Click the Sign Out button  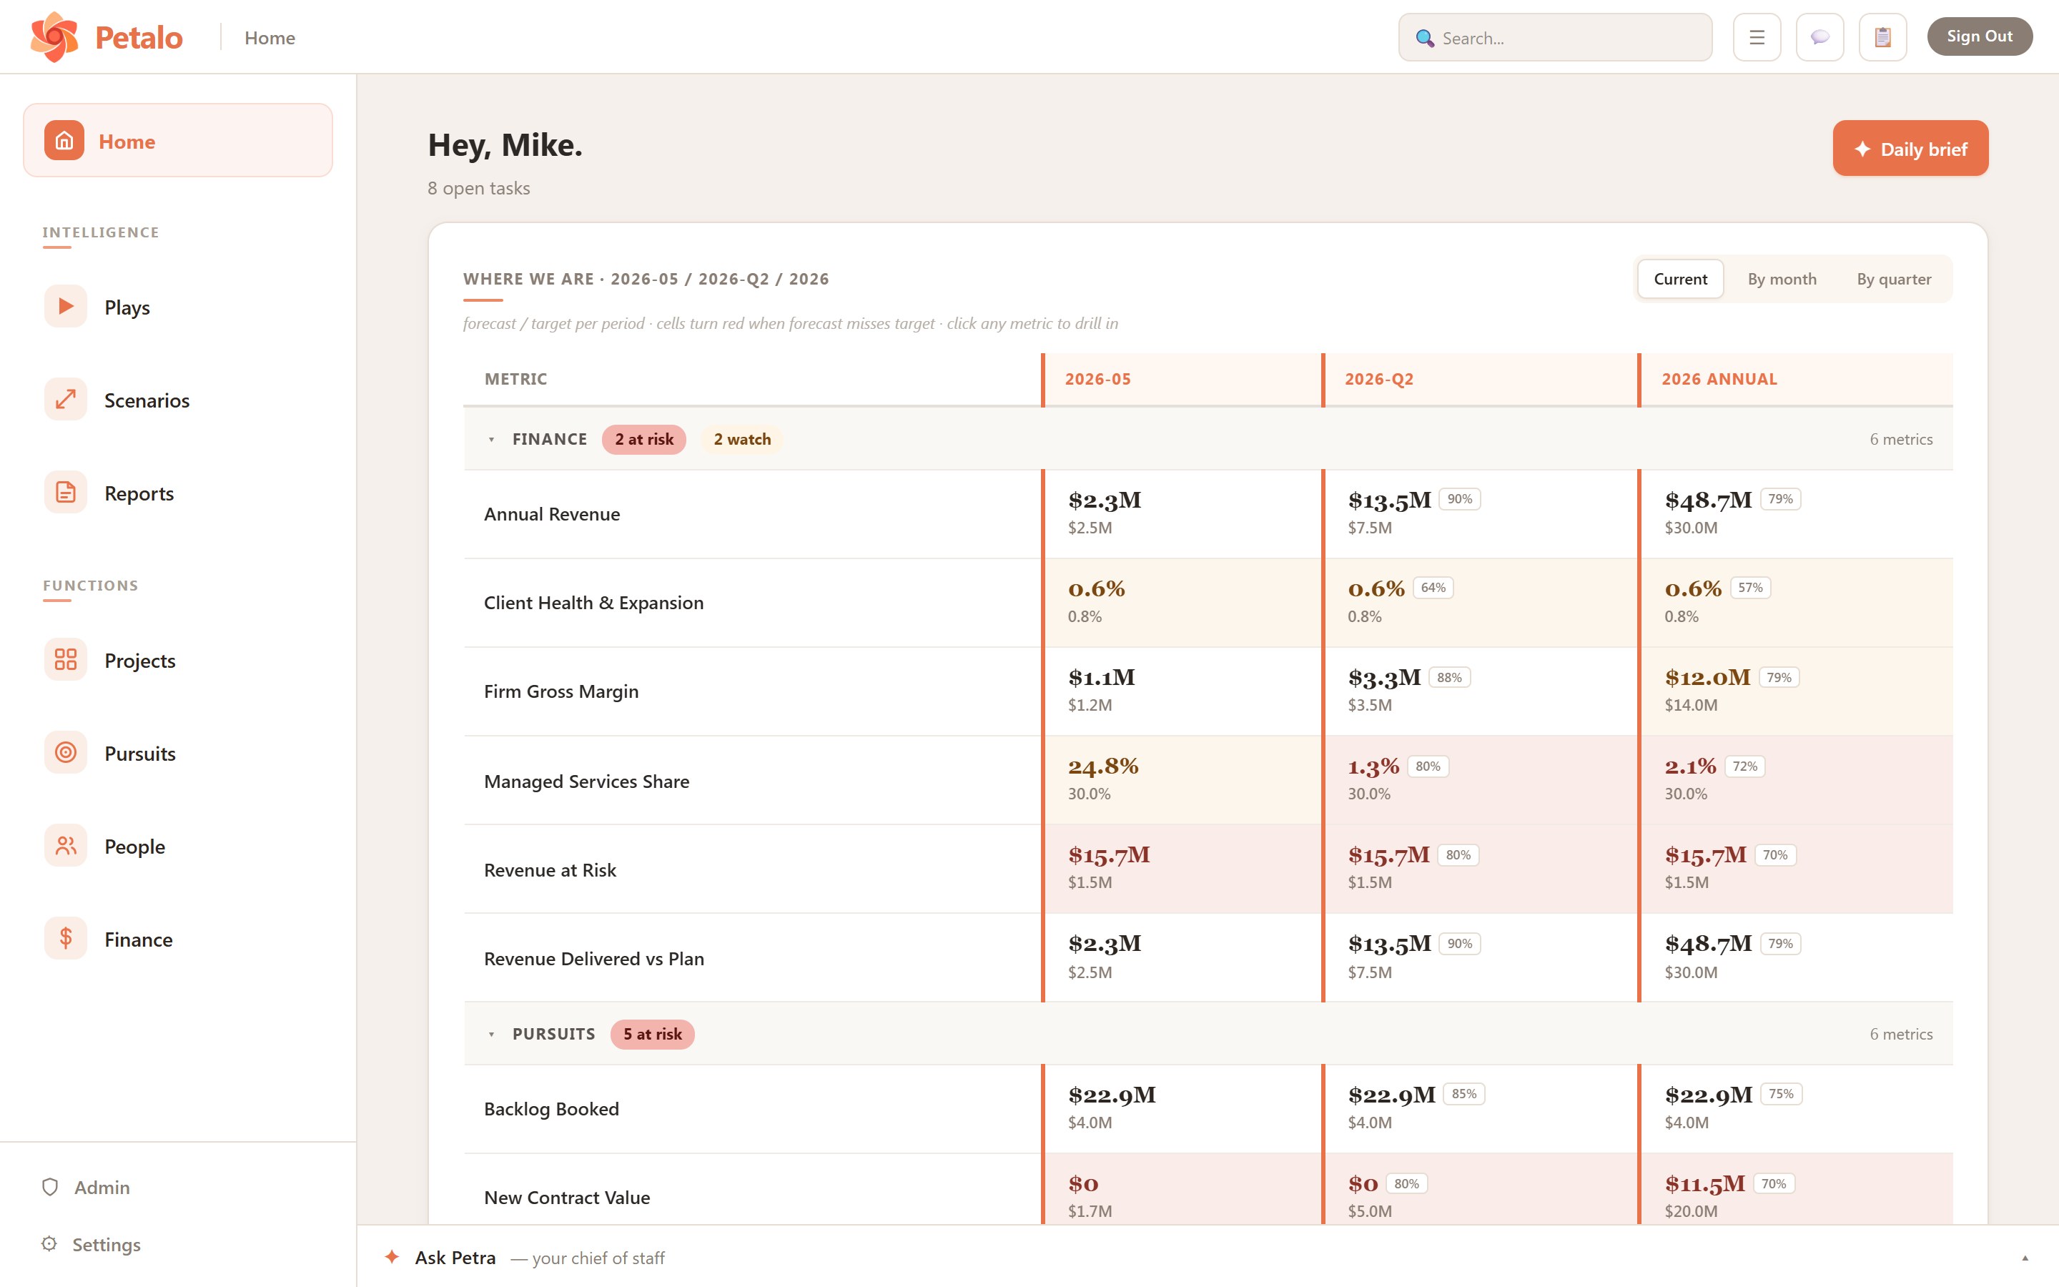[1980, 36]
